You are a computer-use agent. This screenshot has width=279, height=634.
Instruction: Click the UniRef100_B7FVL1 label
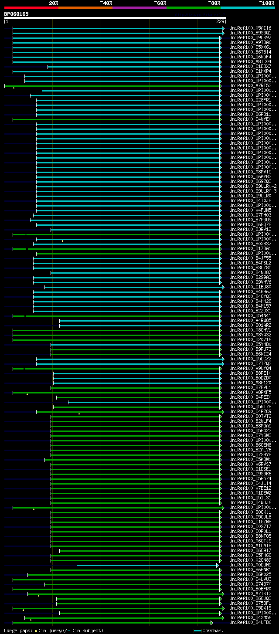(x=250, y=387)
